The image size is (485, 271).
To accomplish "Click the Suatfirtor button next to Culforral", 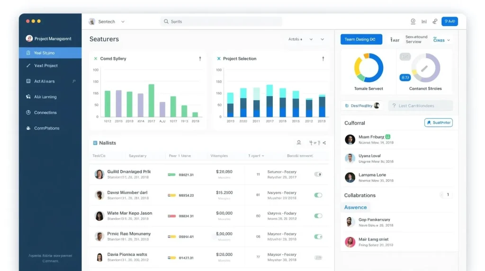I will 438,122.
